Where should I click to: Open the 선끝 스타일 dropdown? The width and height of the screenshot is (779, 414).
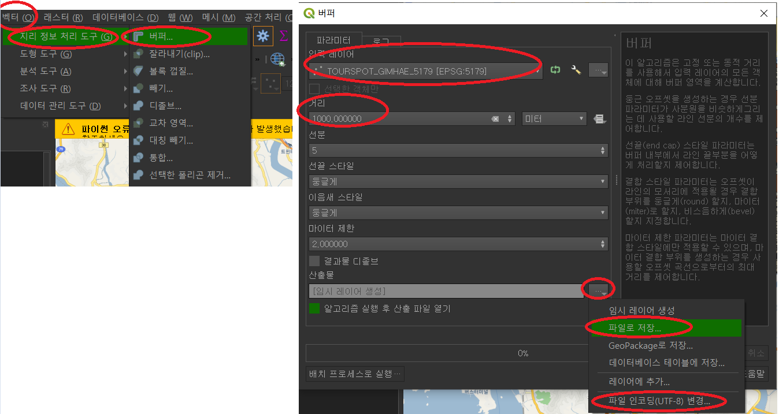[458, 181]
